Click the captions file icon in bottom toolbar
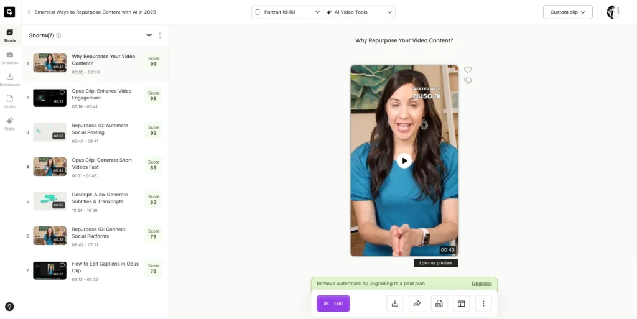 [x=439, y=303]
